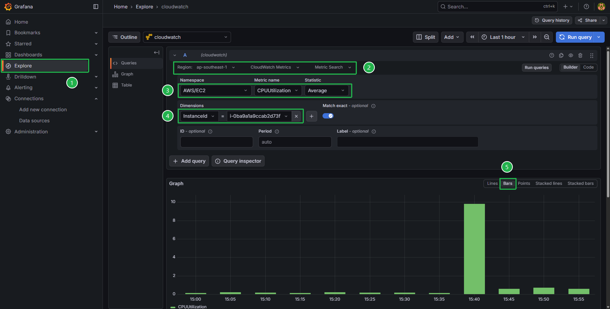The height and width of the screenshot is (309, 610).
Task: Add a new dimension with plus
Action: 311,116
